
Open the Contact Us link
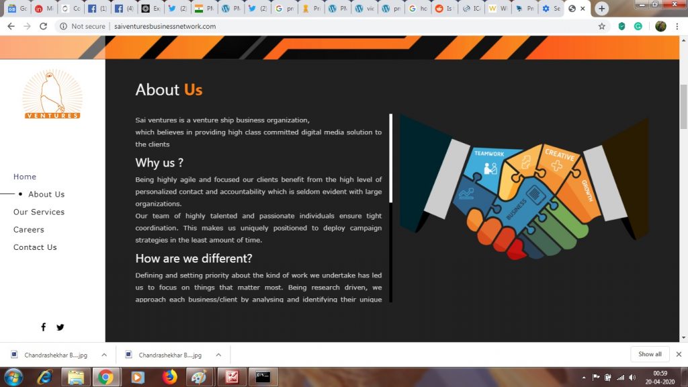click(x=35, y=247)
